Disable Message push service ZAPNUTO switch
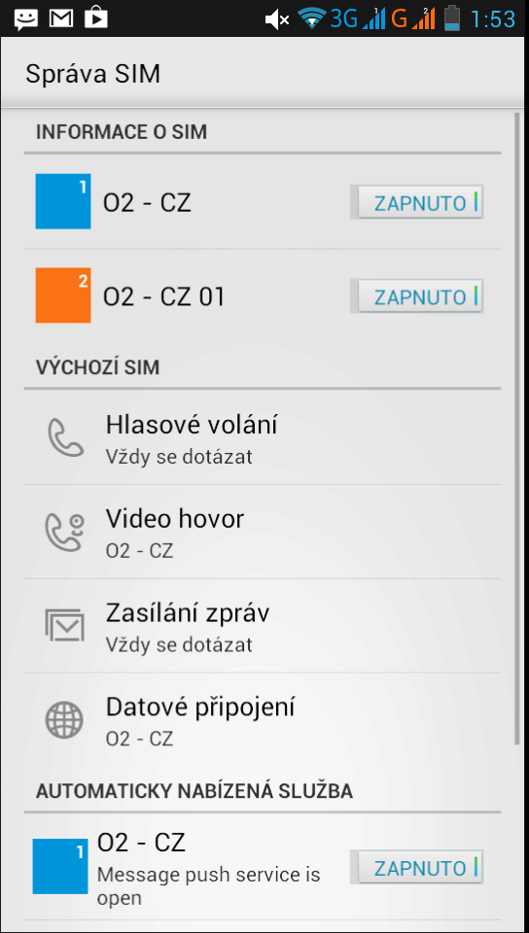 pos(416,867)
